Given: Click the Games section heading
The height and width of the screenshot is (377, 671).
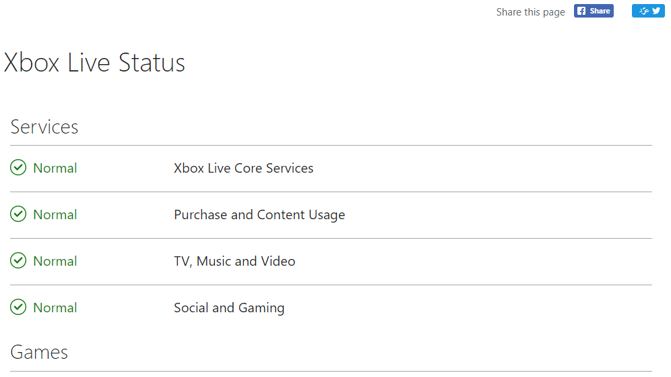Looking at the screenshot, I should click(39, 352).
